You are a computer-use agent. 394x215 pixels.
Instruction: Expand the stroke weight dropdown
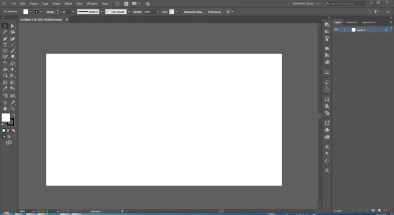click(73, 11)
